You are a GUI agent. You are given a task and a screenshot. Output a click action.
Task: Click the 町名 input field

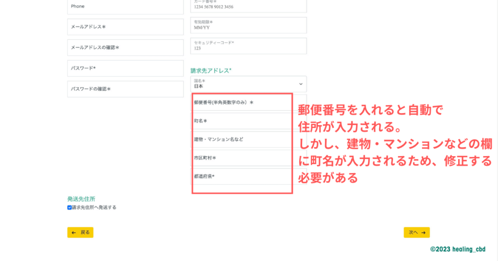242,121
